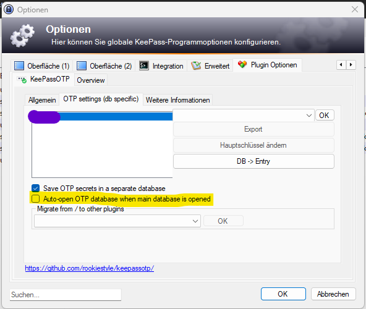Enable Auto-open OTP database when main database opened

click(x=36, y=198)
